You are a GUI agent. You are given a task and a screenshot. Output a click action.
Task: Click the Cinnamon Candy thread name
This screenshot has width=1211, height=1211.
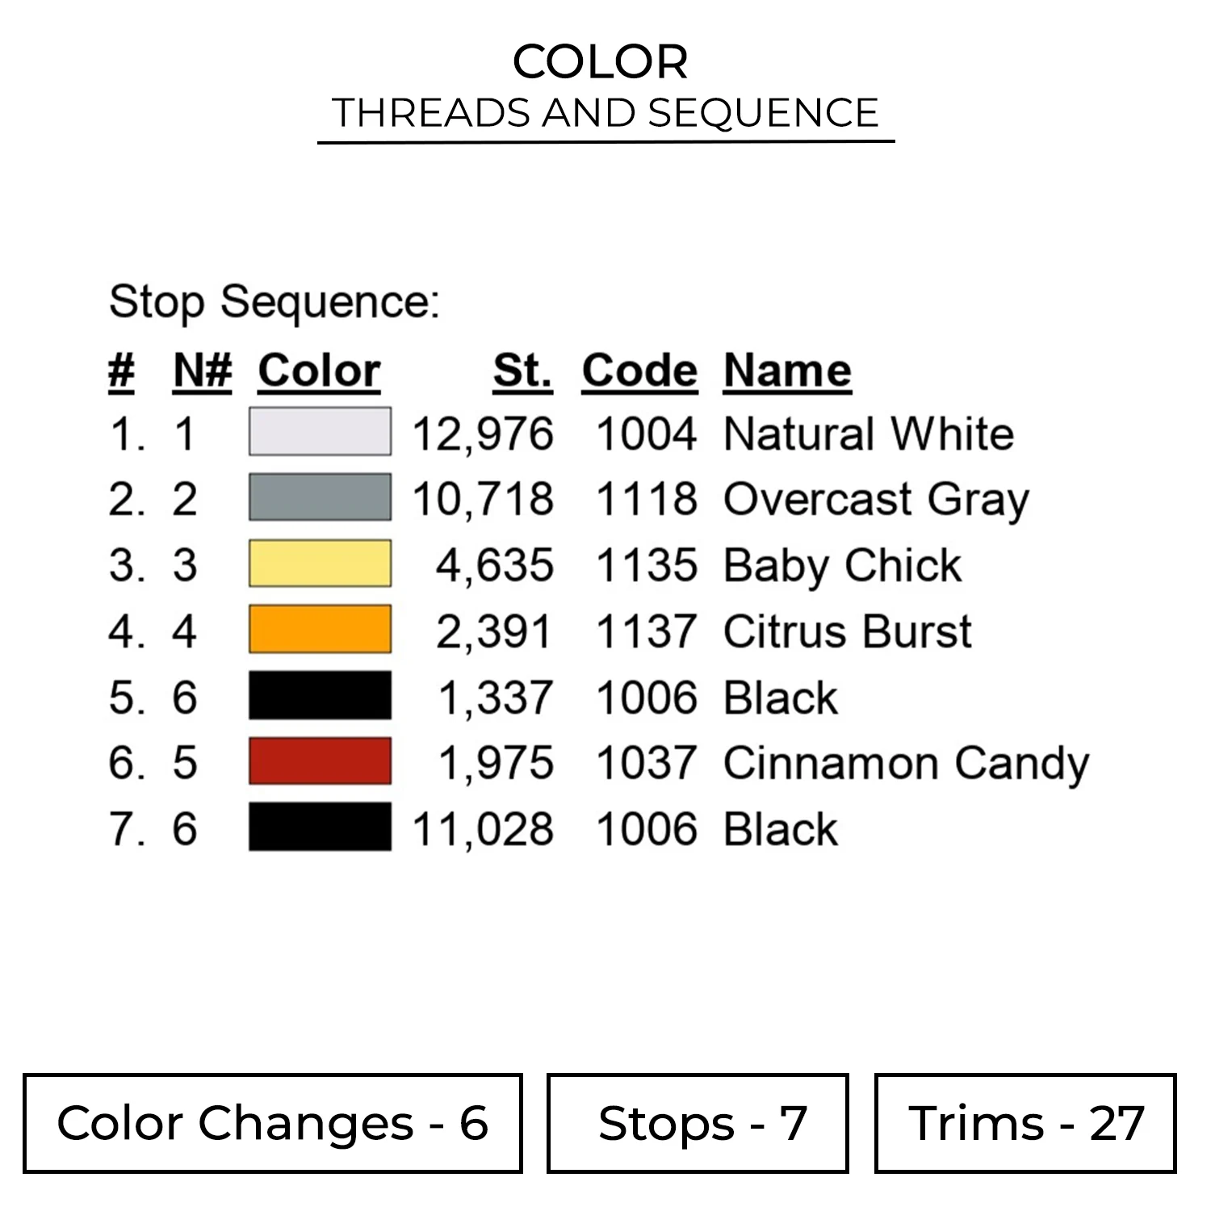point(906,763)
